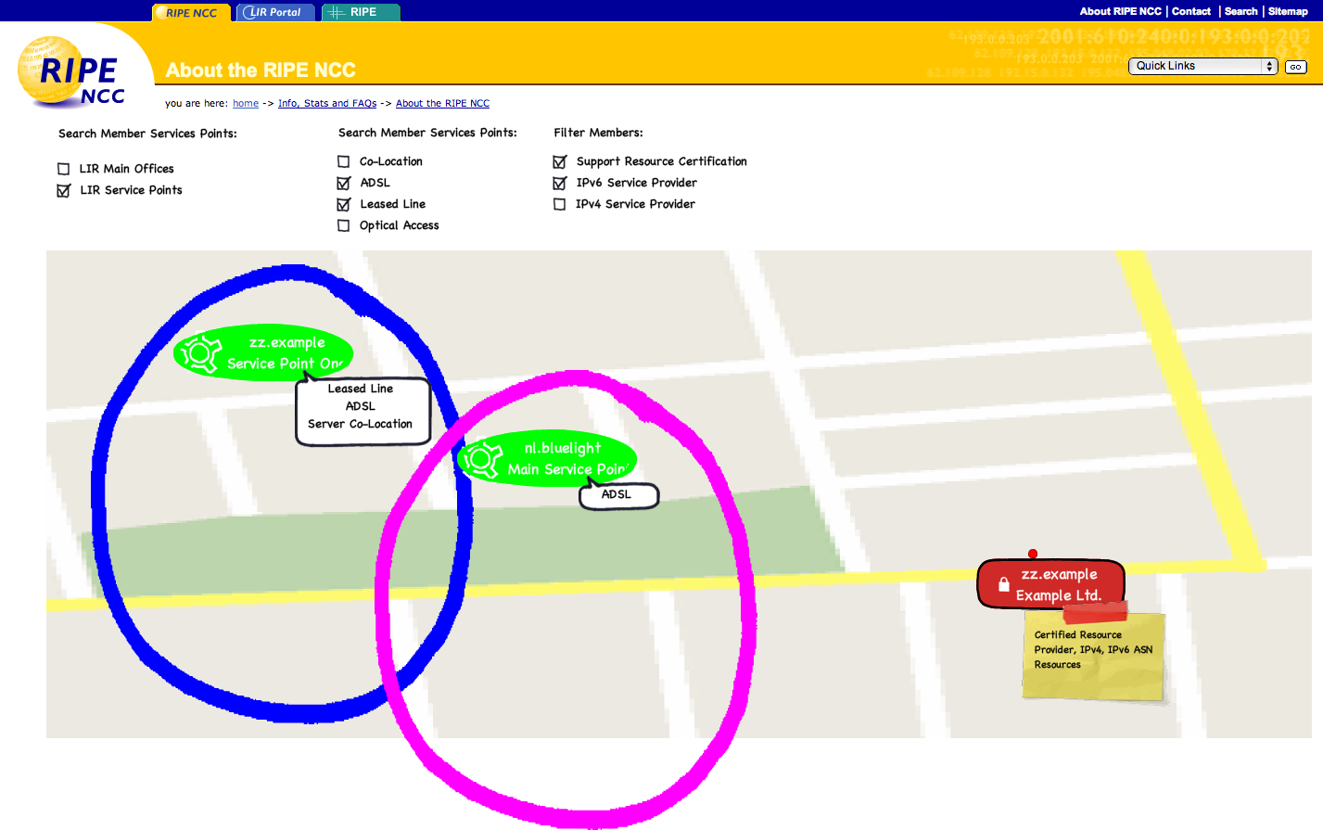Select the RIPE tab
Screen dimensions: 1323x830
click(360, 11)
